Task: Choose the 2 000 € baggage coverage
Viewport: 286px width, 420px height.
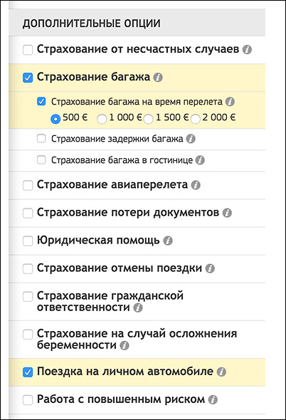Action: (x=195, y=119)
